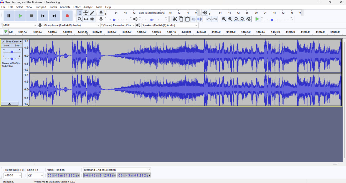346x183 pixels.
Task: Click the Undo arrow icon
Action: [x=209, y=19]
